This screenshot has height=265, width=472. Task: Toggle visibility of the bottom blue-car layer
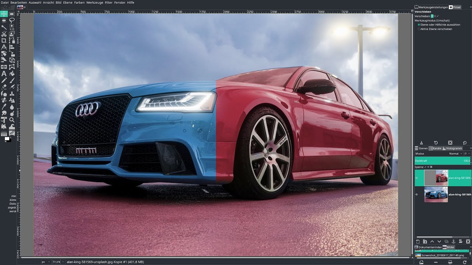[x=417, y=195]
